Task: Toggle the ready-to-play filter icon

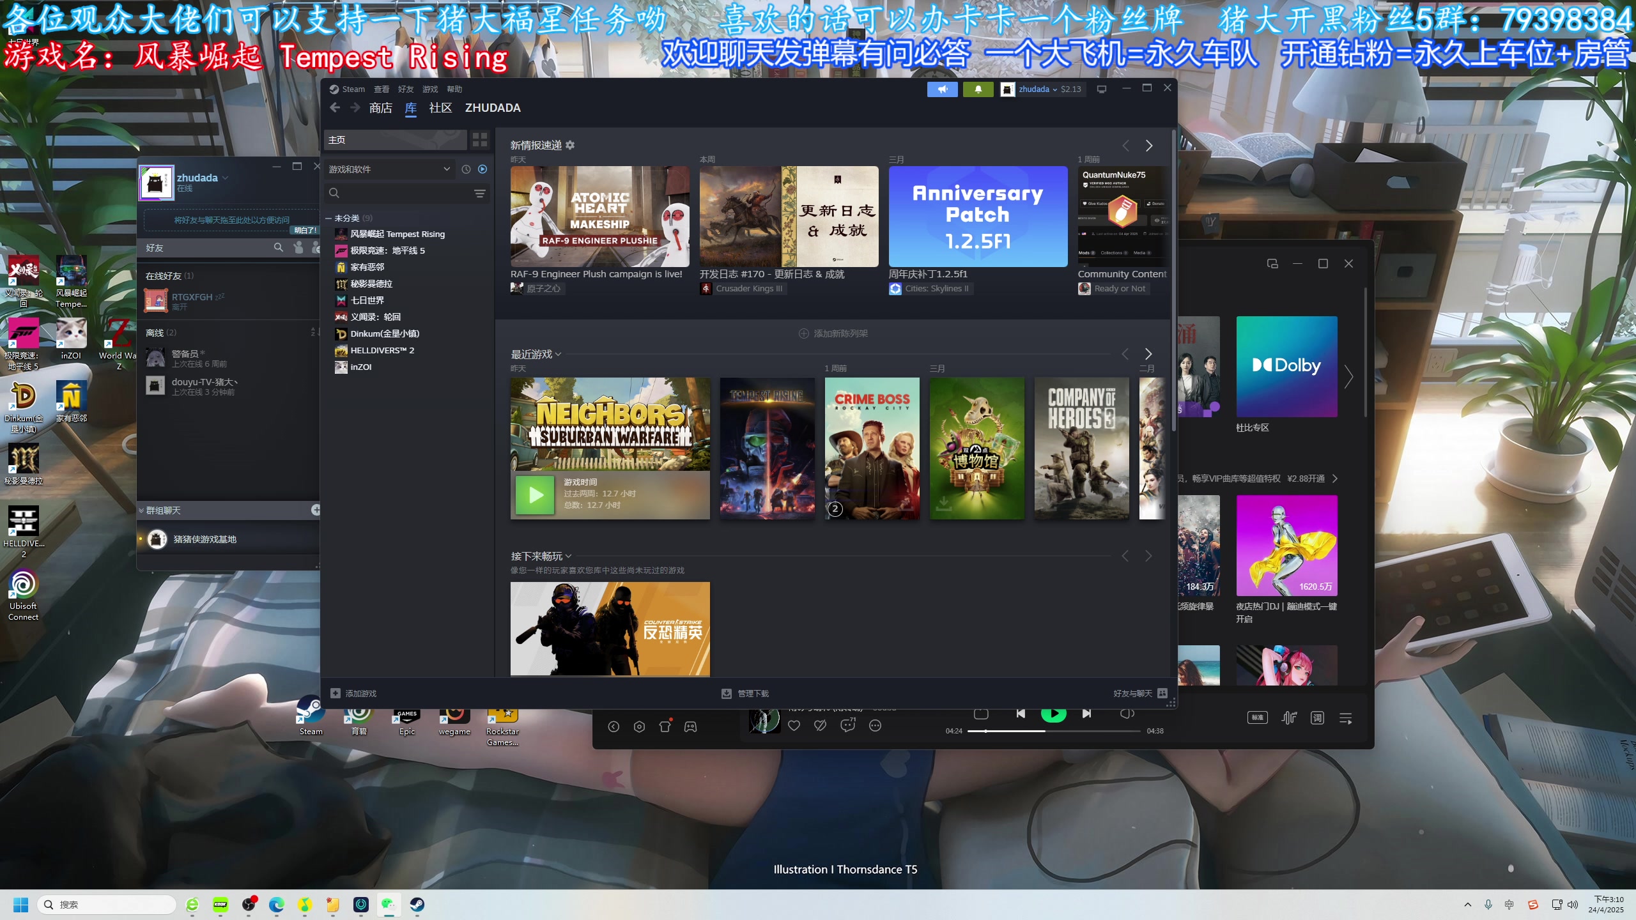Action: [482, 169]
